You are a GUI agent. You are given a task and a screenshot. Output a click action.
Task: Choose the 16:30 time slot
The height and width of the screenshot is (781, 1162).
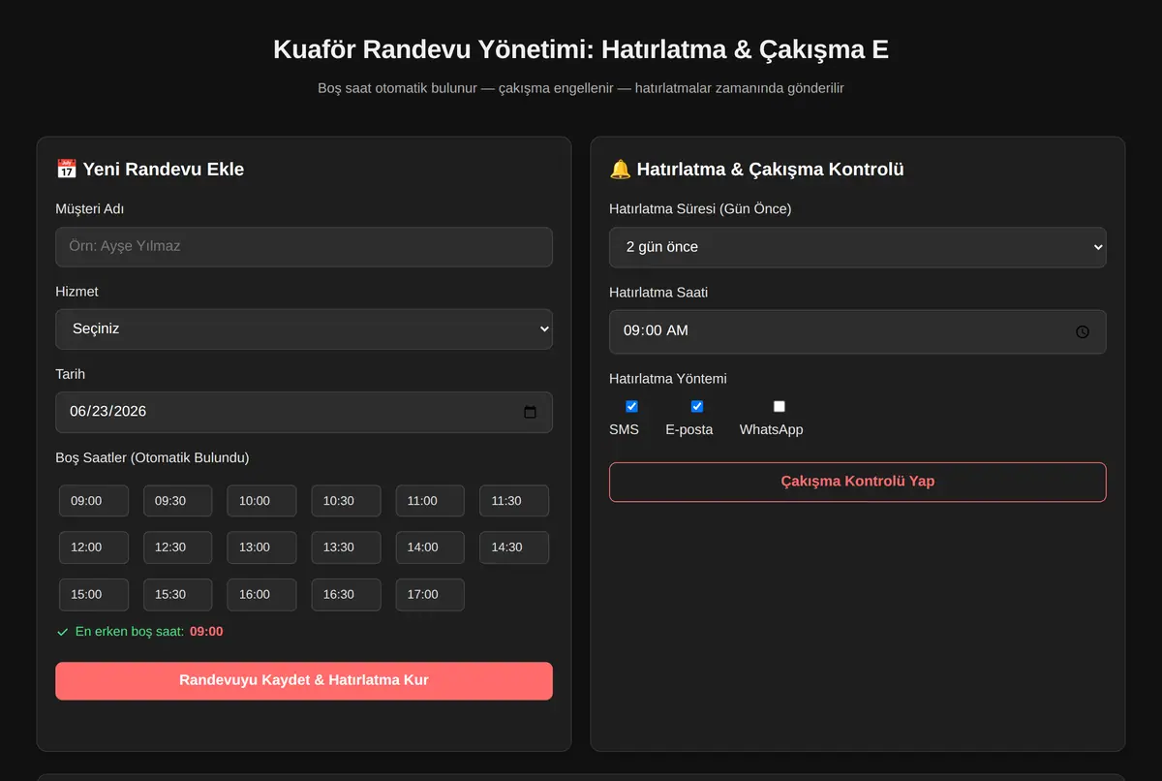pyautogui.click(x=347, y=595)
